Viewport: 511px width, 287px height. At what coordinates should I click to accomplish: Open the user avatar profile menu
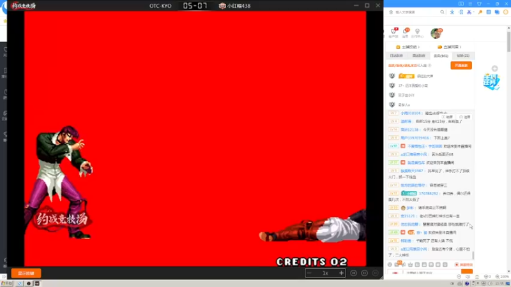436,33
